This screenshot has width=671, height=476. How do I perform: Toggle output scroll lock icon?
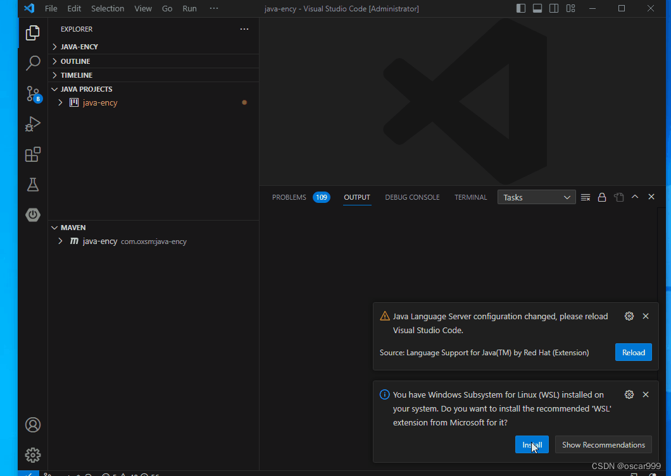coord(601,197)
